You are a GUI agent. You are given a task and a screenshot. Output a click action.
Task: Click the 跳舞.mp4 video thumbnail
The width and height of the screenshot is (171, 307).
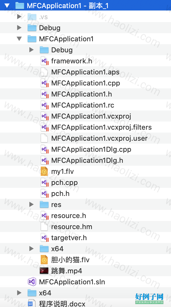(44, 271)
